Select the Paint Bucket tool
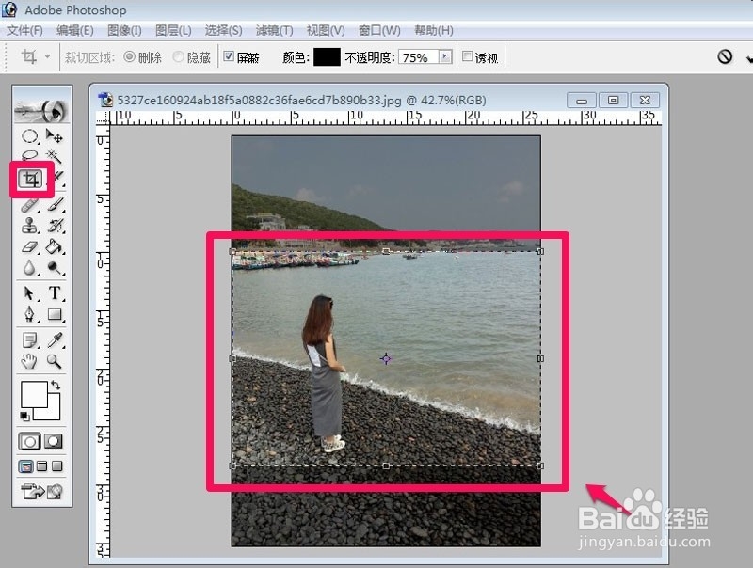The height and width of the screenshot is (568, 753). 55,247
